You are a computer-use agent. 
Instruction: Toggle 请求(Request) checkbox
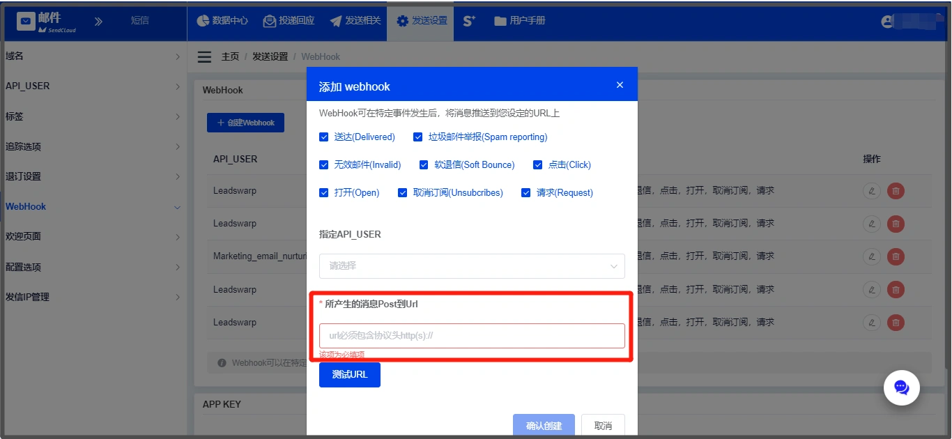[x=525, y=193]
